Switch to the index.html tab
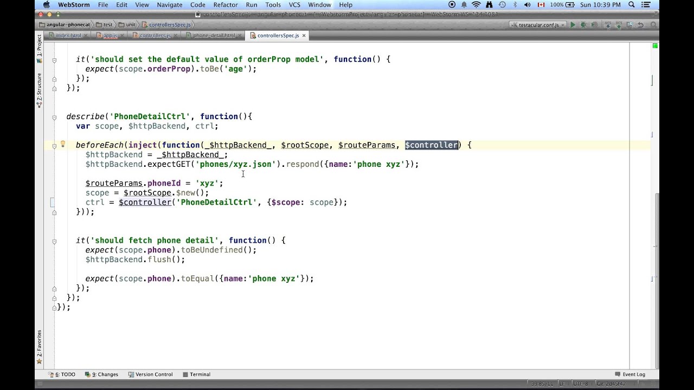 68,36
